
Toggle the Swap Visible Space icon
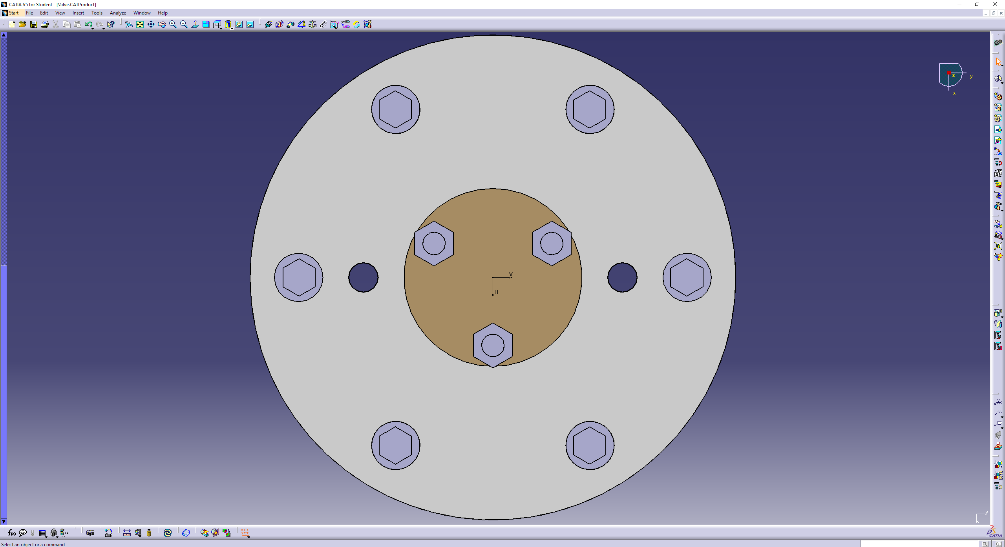pos(250,25)
